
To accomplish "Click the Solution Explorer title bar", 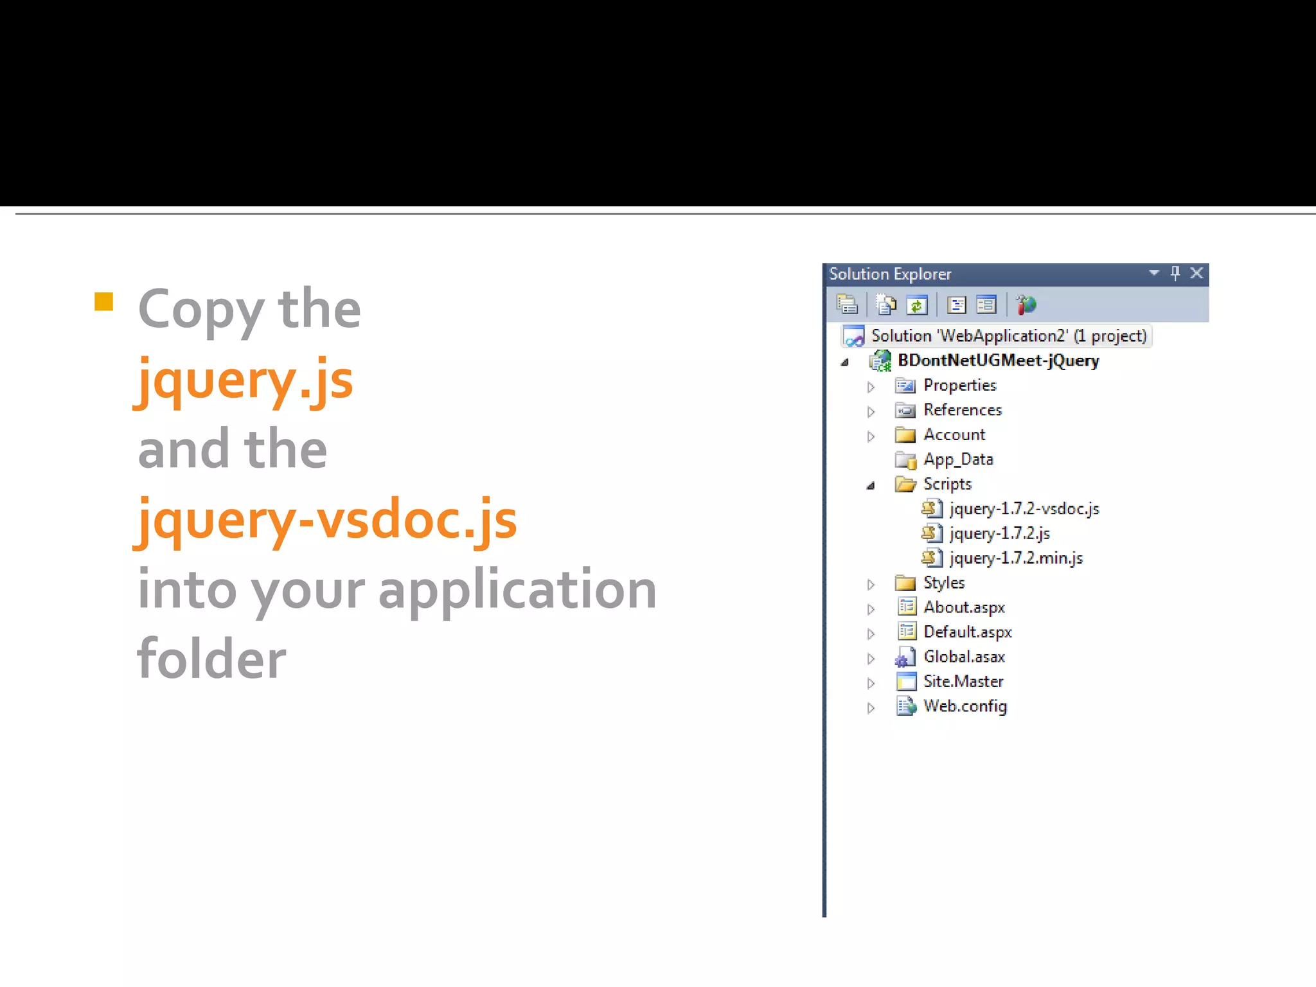I will [x=1015, y=274].
